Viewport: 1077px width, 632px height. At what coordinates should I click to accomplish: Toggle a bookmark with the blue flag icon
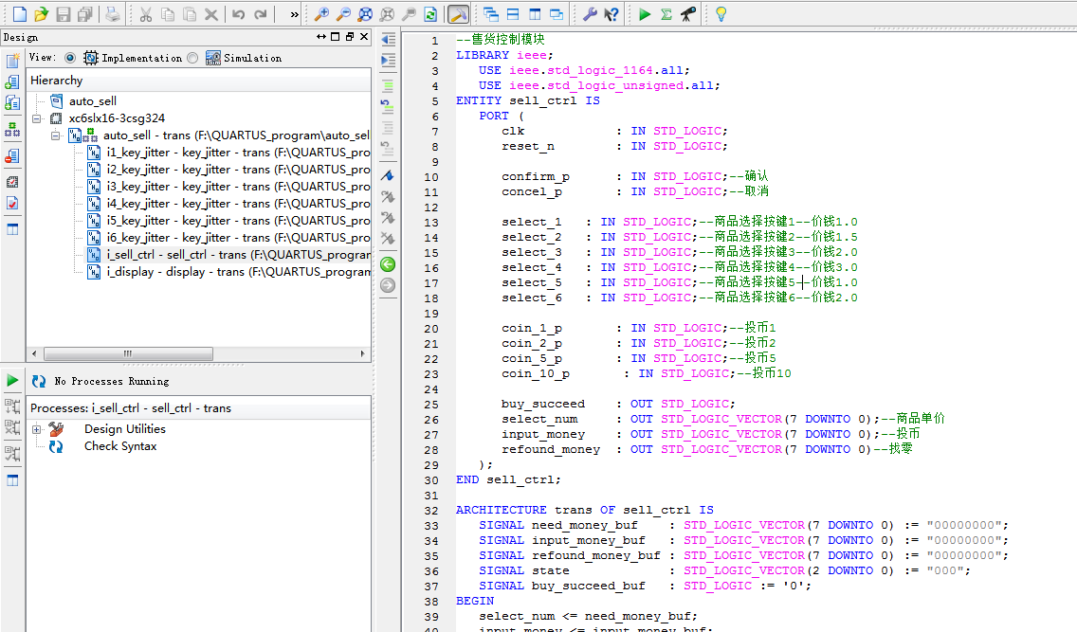point(388,175)
